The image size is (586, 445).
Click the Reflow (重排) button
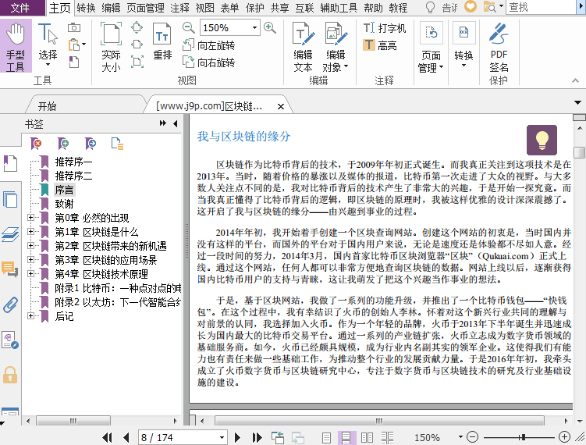point(162,42)
